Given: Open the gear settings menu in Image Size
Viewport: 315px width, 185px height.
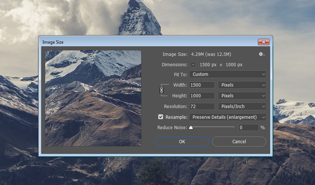Looking at the screenshot, I should pyautogui.click(x=262, y=54).
